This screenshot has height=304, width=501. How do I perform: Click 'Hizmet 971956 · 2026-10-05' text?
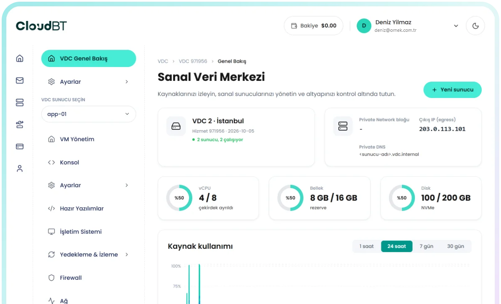223,131
